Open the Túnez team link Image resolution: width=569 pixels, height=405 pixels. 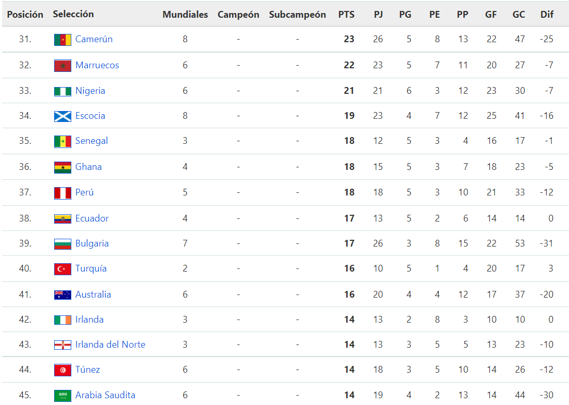87,370
